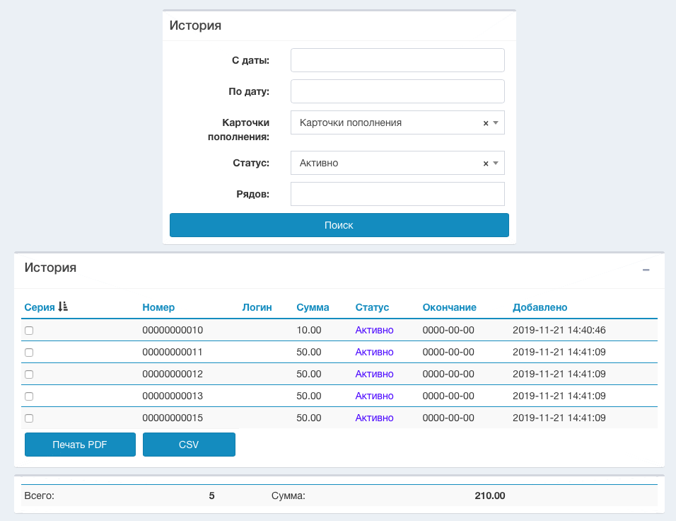676x521 pixels.
Task: Export the list with Печать PDF
Action: coord(80,445)
